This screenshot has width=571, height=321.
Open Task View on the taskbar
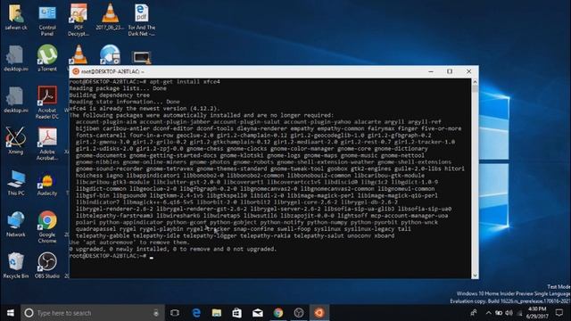175,313
